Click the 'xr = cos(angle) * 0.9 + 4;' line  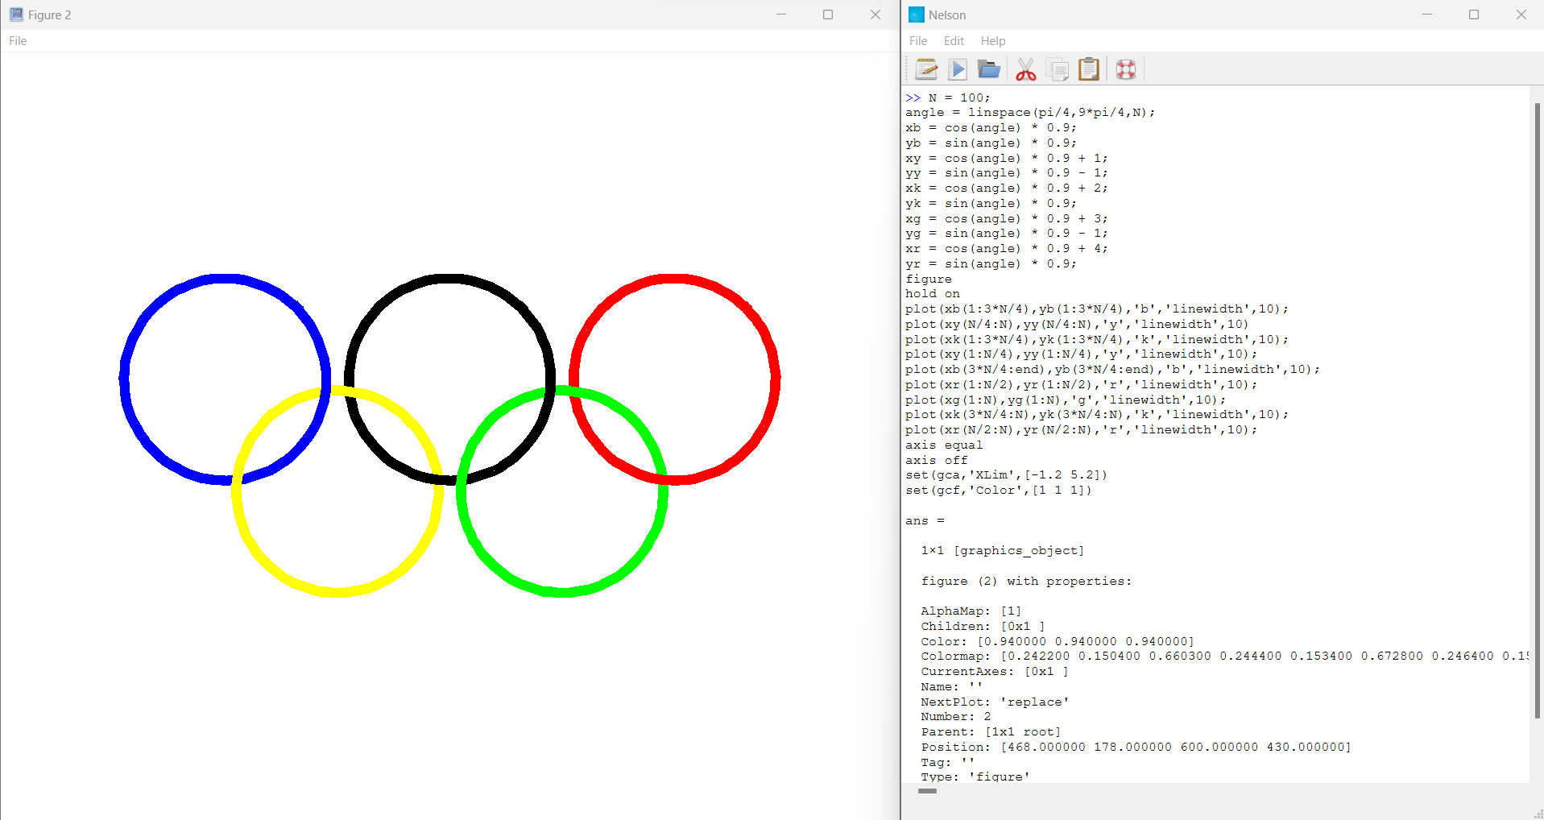[x=1007, y=249]
